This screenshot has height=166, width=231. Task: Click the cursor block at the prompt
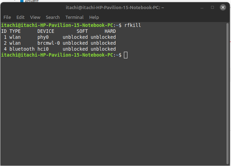point(126,55)
